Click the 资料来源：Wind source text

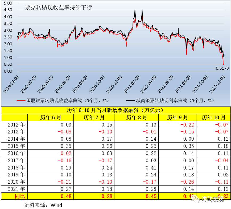click(x=43, y=205)
